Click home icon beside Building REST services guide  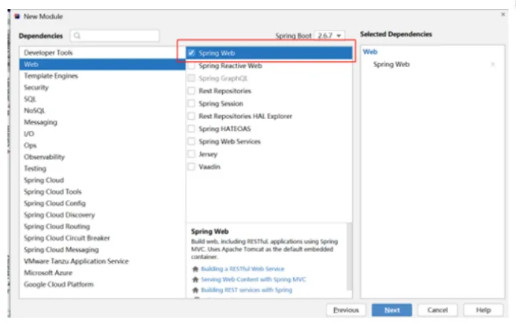tap(195, 290)
